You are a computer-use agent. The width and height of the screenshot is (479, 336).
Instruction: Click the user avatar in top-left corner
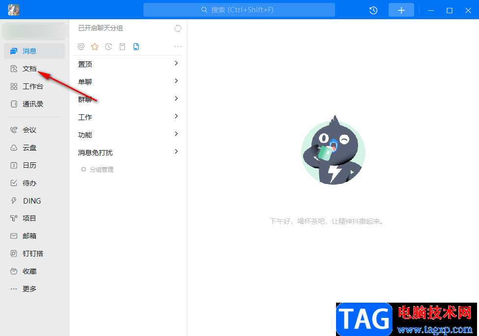pyautogui.click(x=14, y=10)
